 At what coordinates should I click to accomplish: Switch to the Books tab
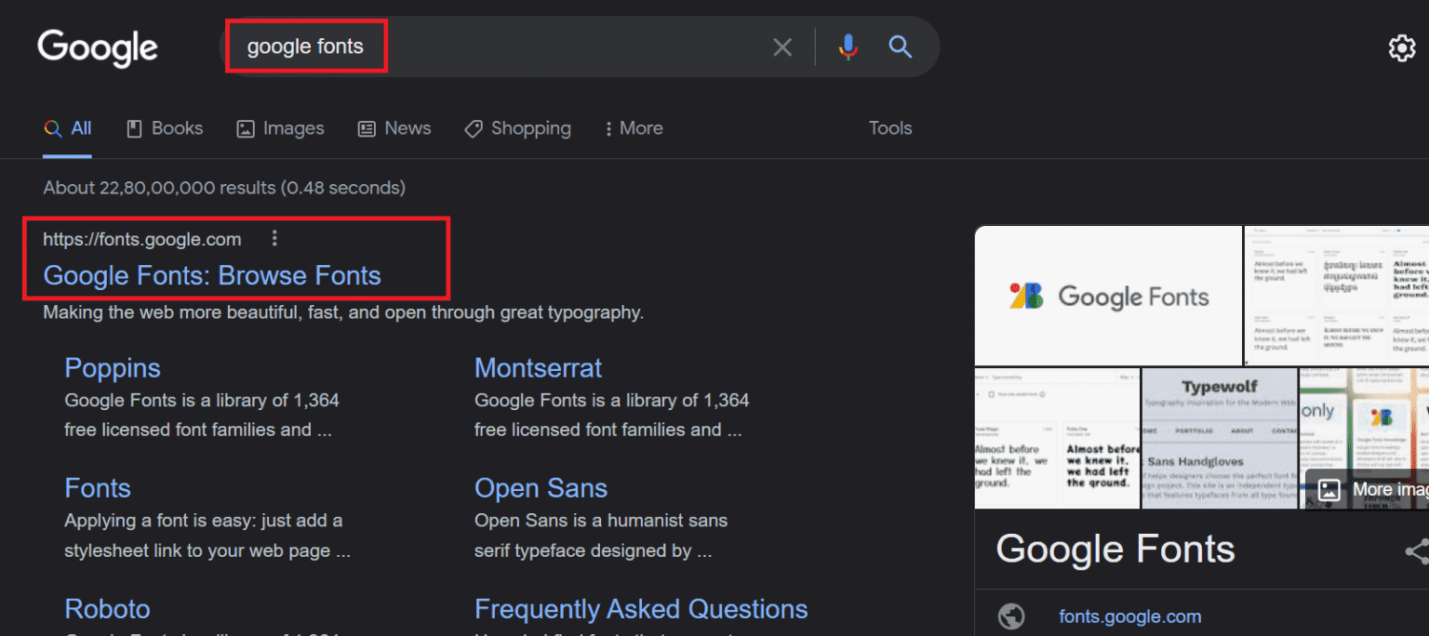pos(165,128)
